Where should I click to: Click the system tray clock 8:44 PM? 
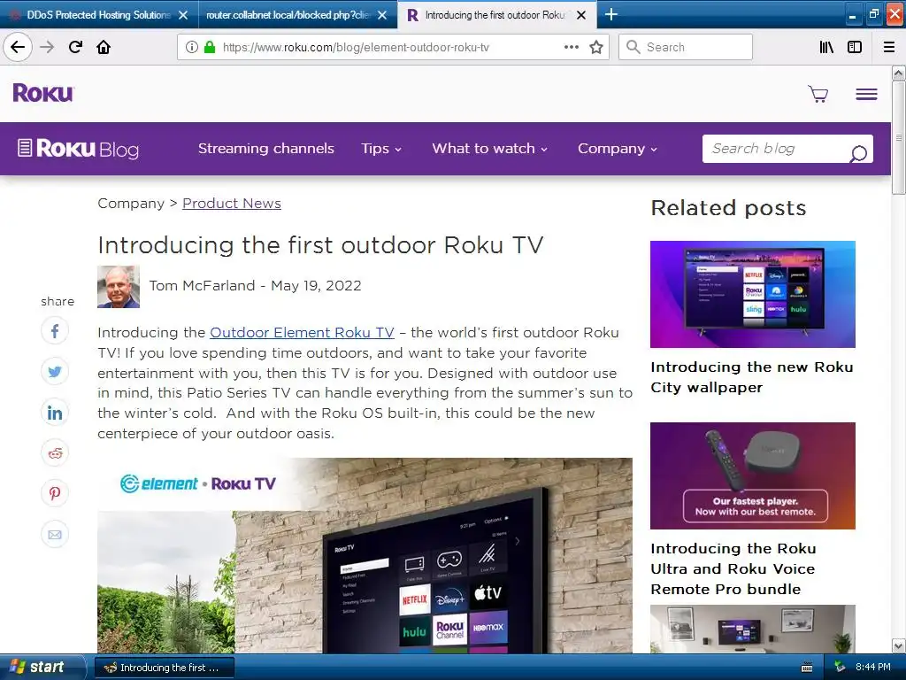(x=872, y=668)
